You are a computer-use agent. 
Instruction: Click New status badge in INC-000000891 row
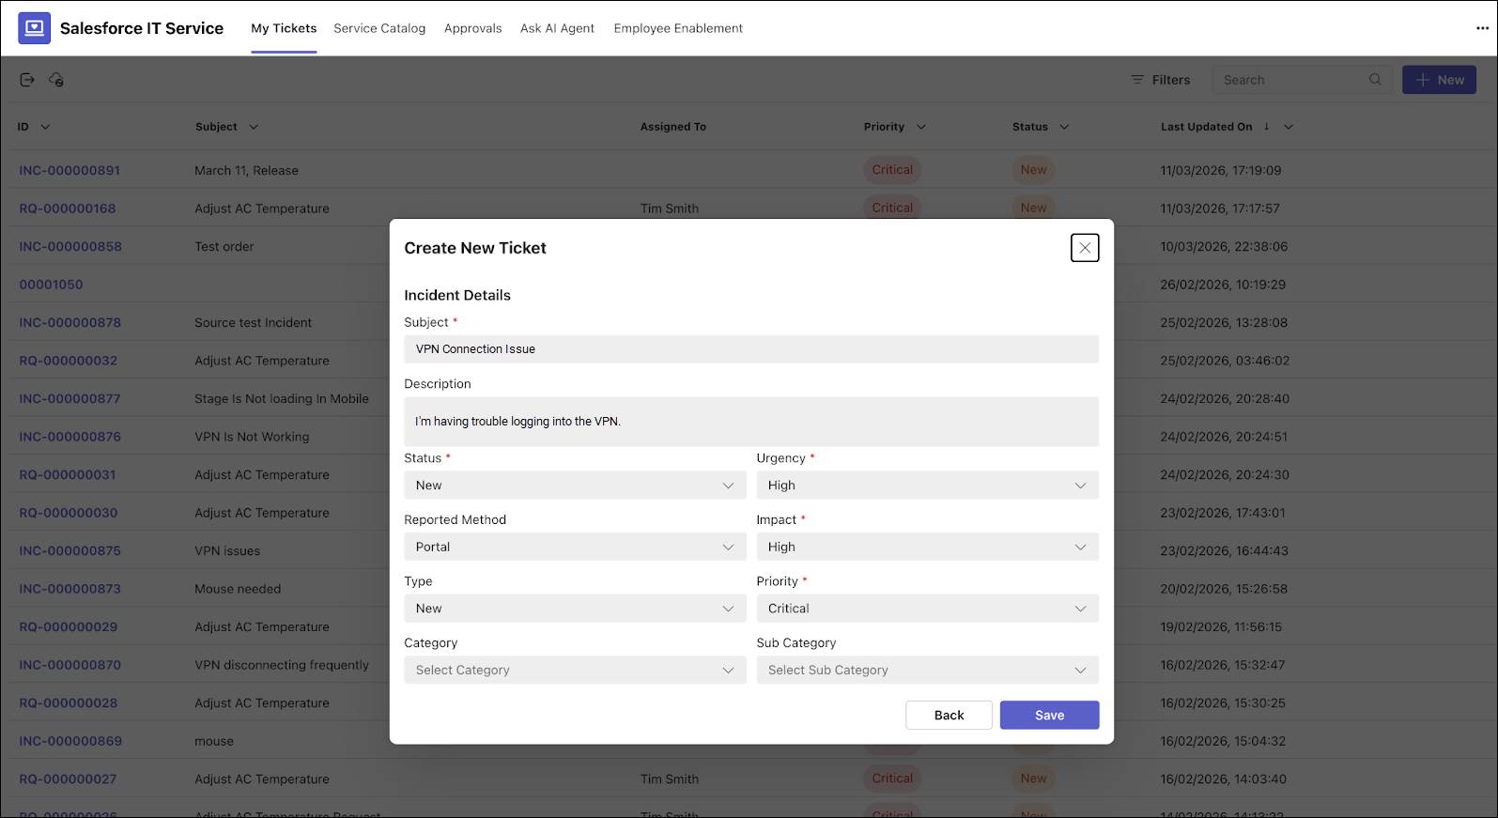pyautogui.click(x=1033, y=170)
